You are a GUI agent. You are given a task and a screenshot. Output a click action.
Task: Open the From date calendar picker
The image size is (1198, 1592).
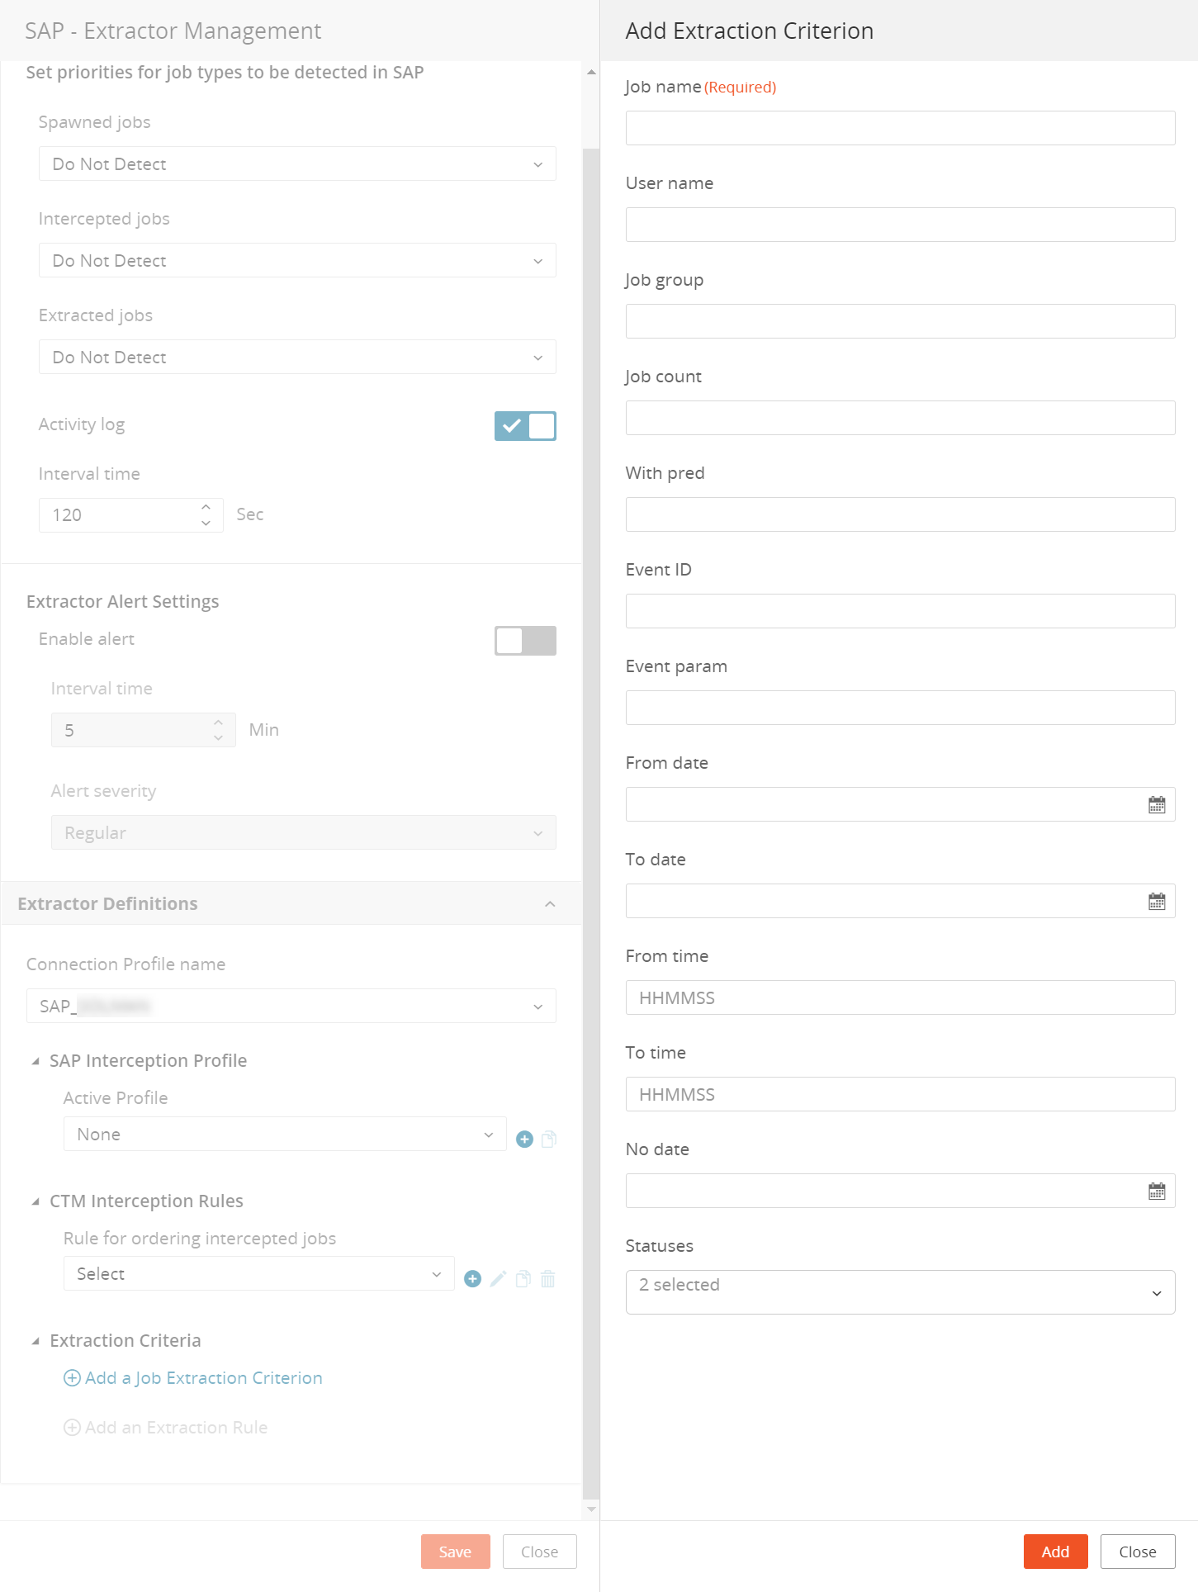tap(1156, 804)
